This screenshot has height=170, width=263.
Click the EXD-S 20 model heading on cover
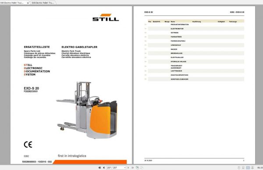click(x=32, y=88)
